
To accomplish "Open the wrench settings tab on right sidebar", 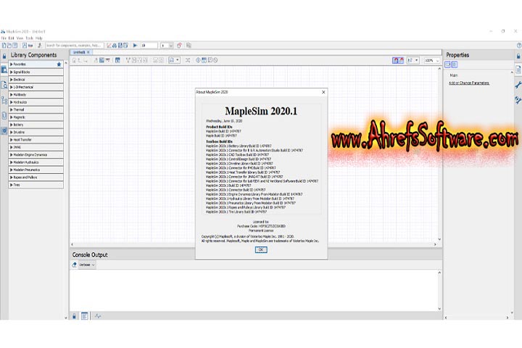I will point(518,86).
